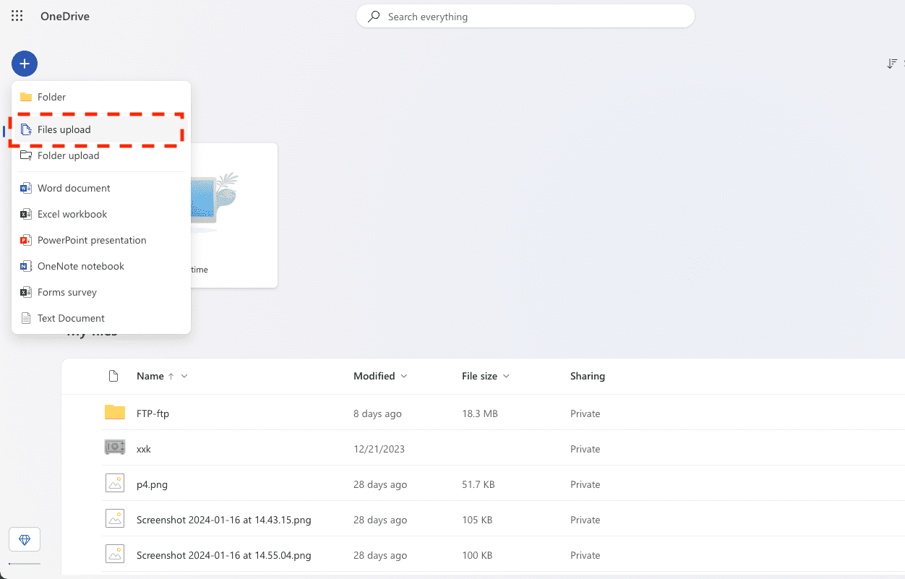The height and width of the screenshot is (579, 905).
Task: Click the "100 KB" size value
Action: 477,555
